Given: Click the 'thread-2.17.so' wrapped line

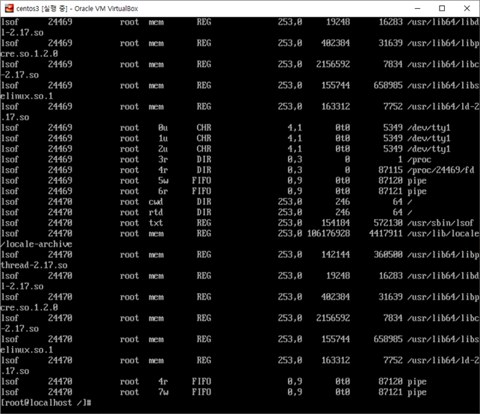Looking at the screenshot, I should pyautogui.click(x=34, y=265).
